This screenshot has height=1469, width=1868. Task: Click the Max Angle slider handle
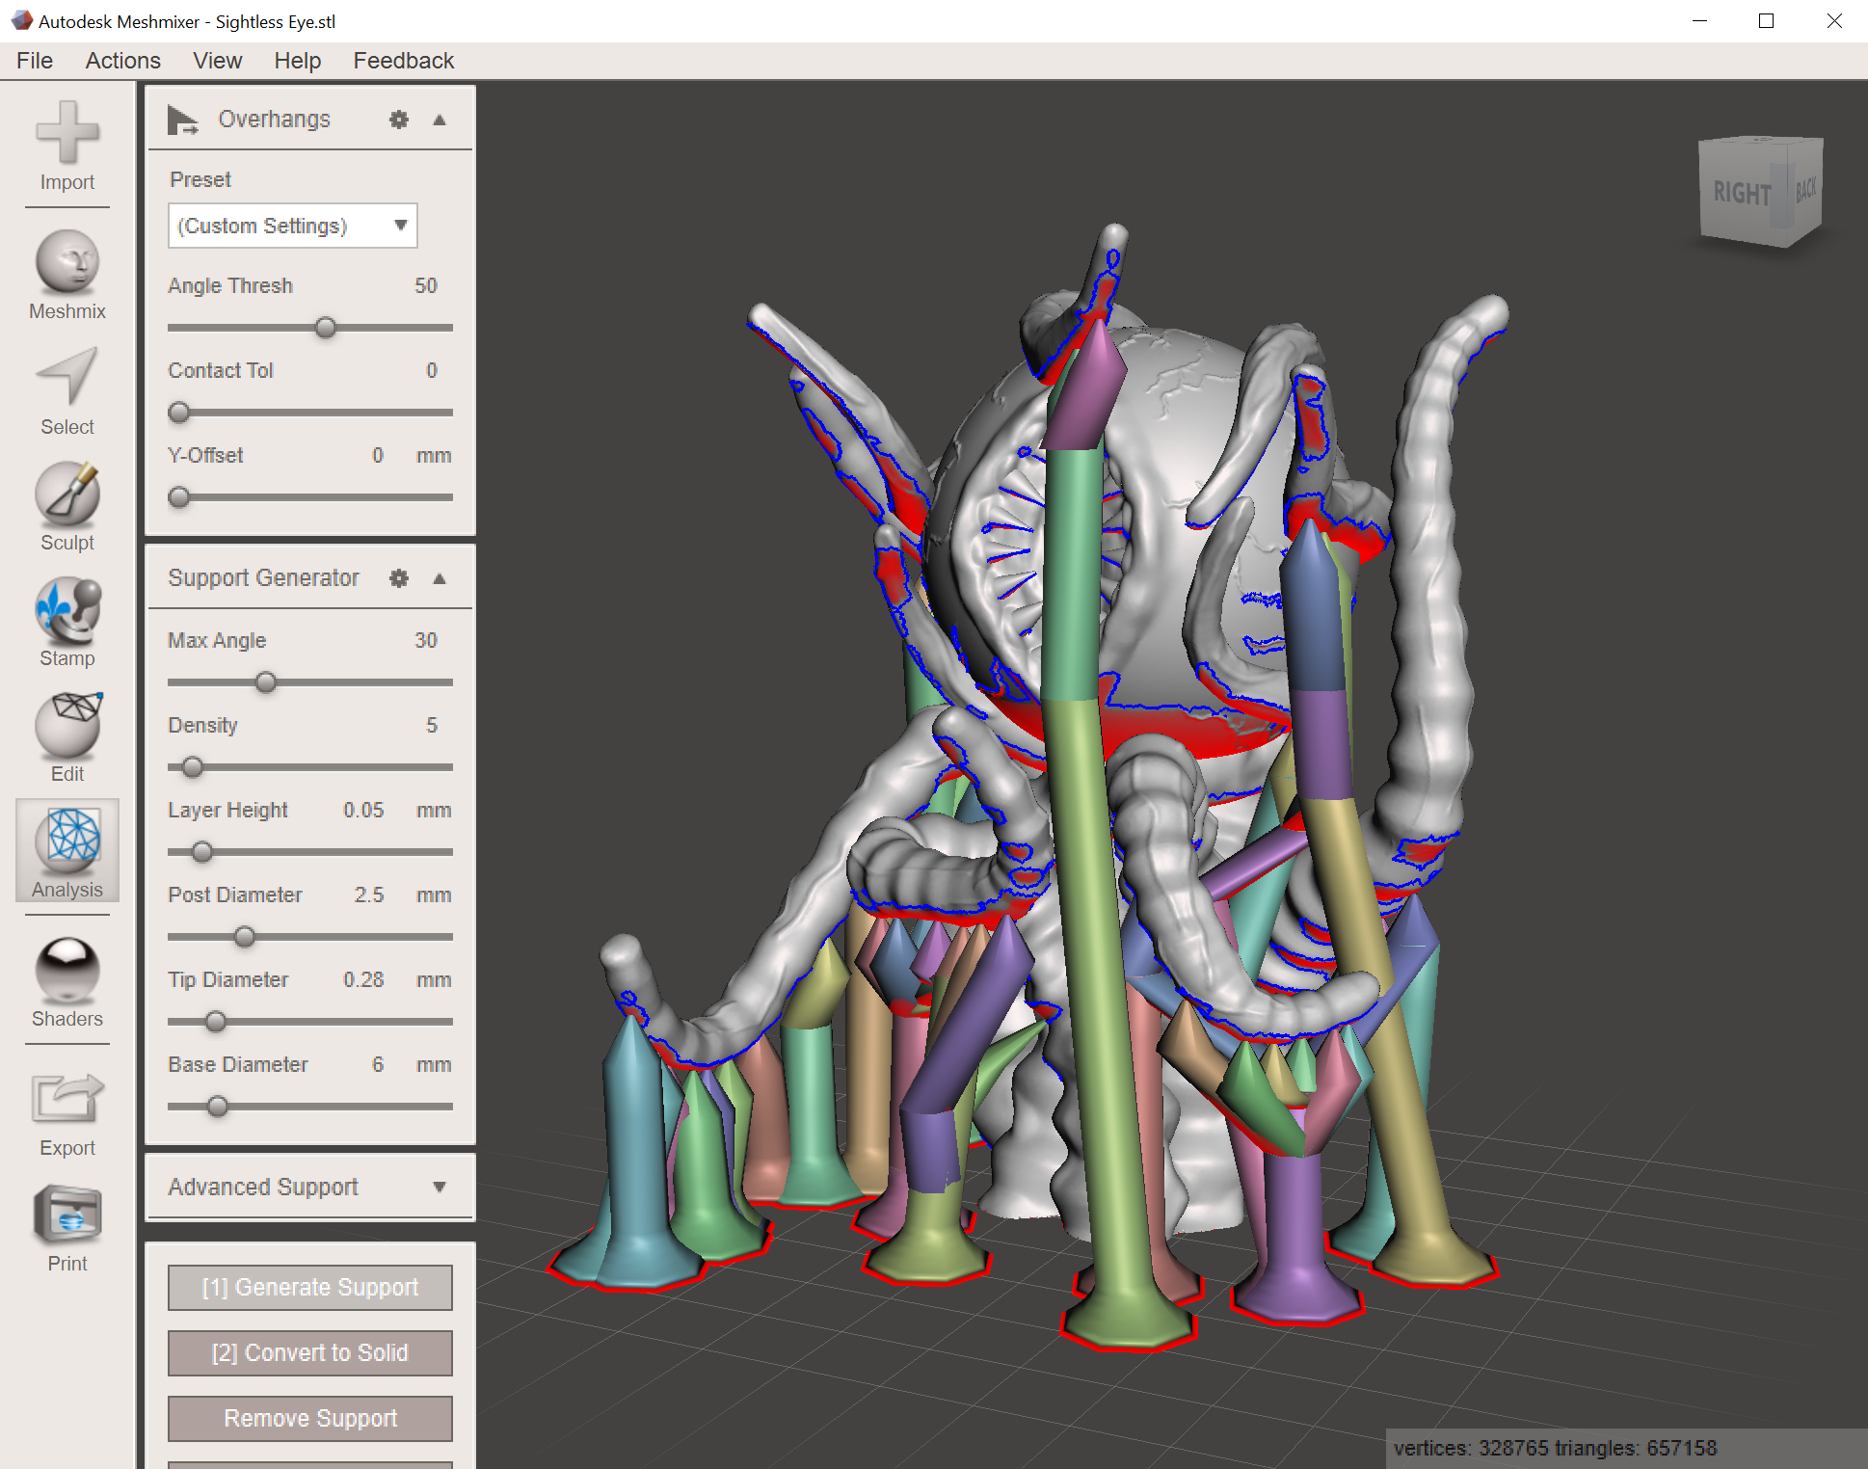266,682
